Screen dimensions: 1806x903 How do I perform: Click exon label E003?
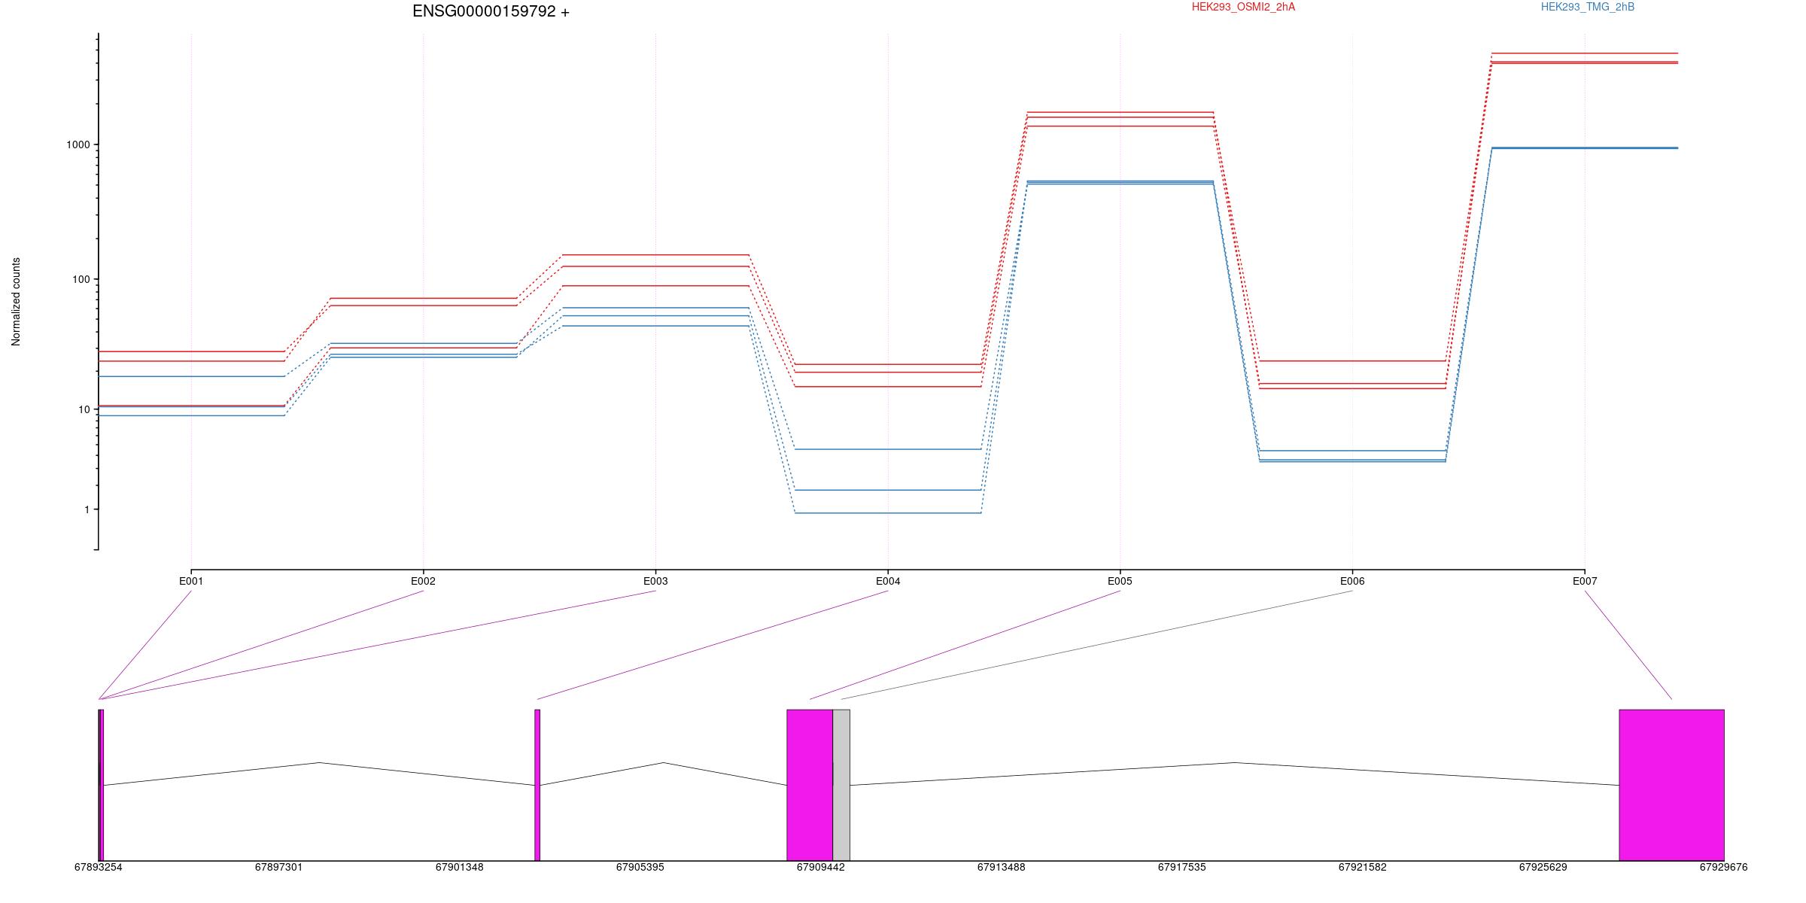click(655, 581)
